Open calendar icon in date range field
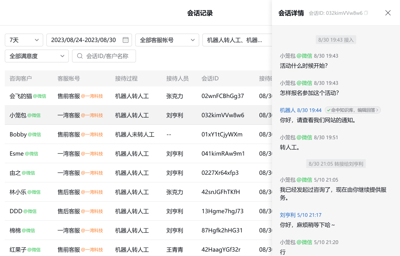The height and width of the screenshot is (256, 400). coord(126,40)
